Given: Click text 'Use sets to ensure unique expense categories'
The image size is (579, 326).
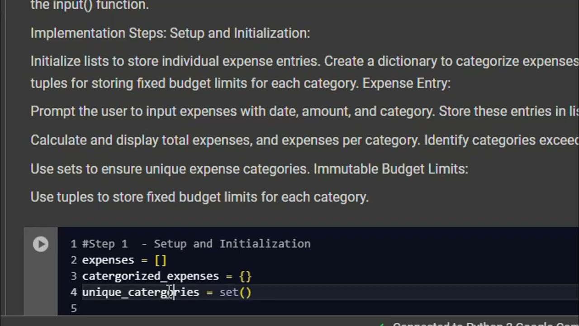Looking at the screenshot, I should point(170,169).
